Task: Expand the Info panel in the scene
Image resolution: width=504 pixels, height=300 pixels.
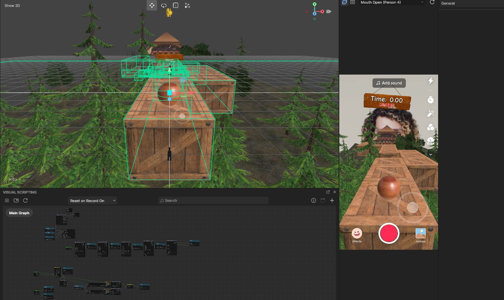Action: (x=15, y=179)
